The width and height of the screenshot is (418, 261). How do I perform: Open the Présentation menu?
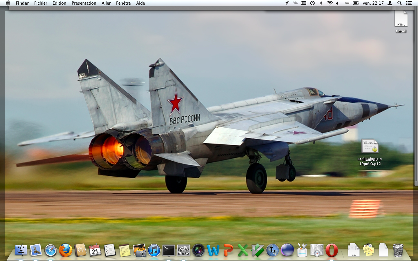[84, 3]
